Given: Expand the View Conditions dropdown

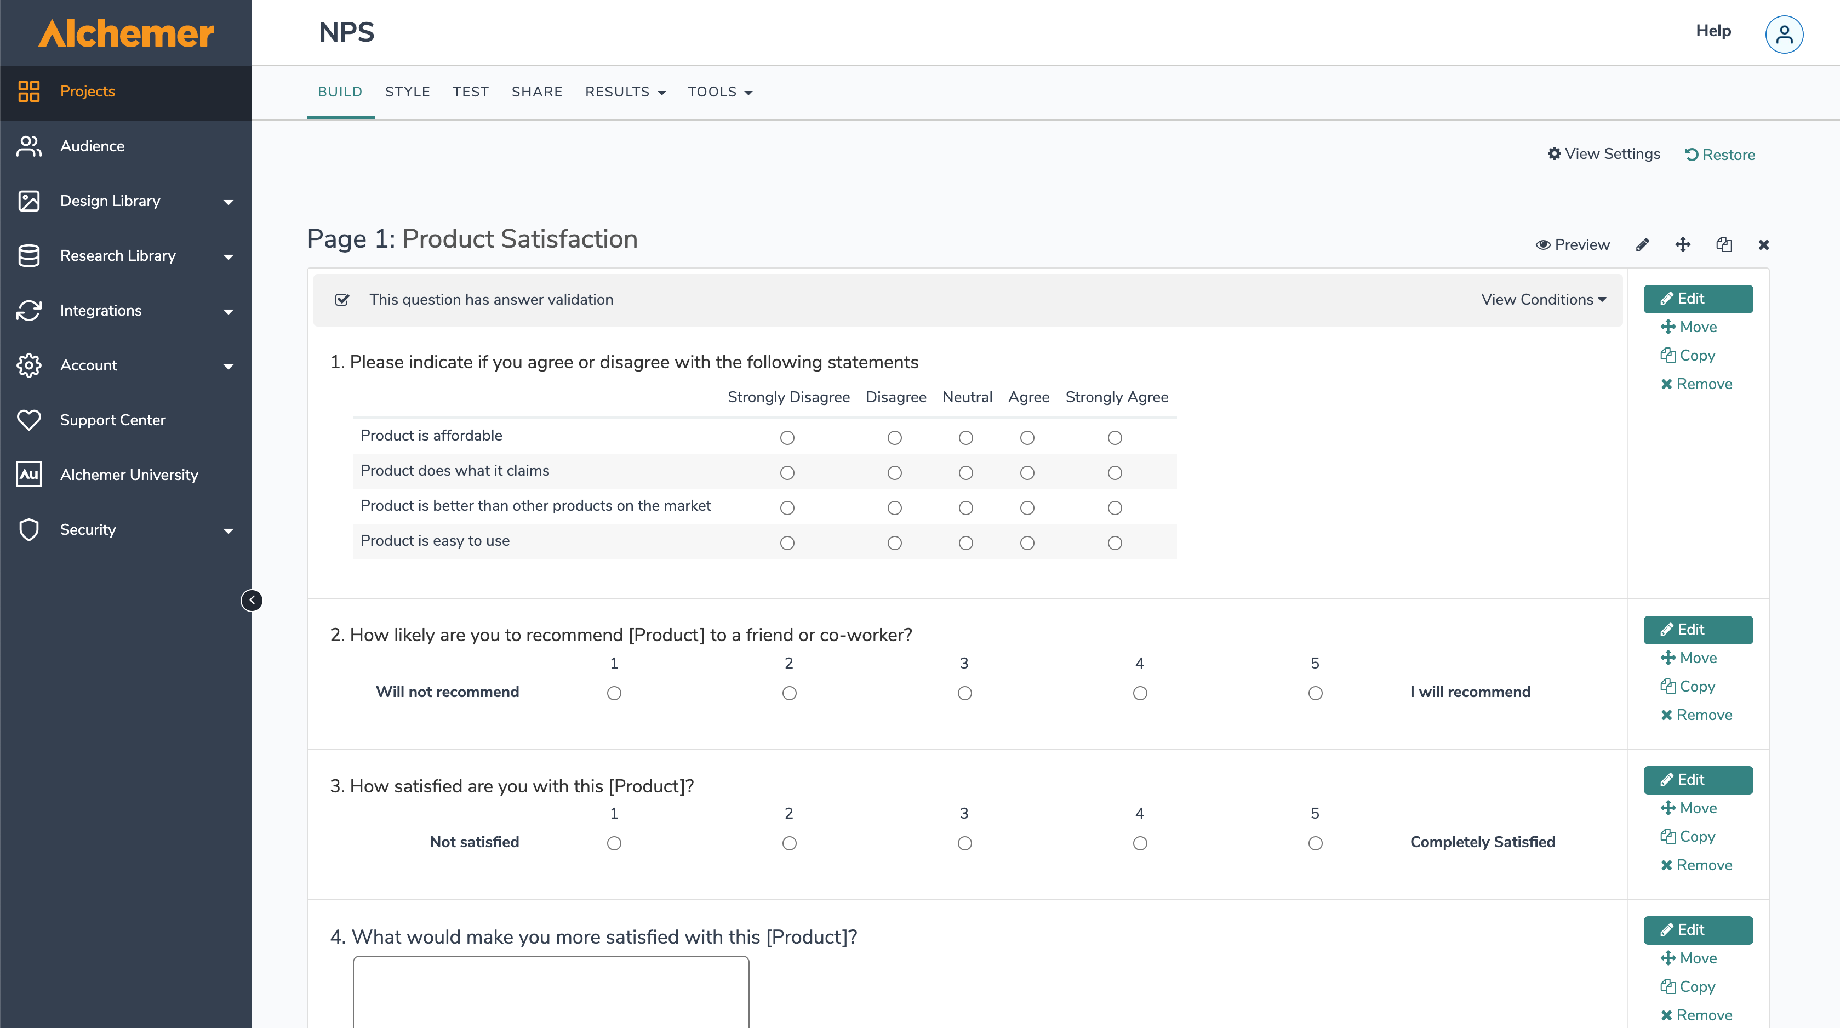Looking at the screenshot, I should (1543, 300).
